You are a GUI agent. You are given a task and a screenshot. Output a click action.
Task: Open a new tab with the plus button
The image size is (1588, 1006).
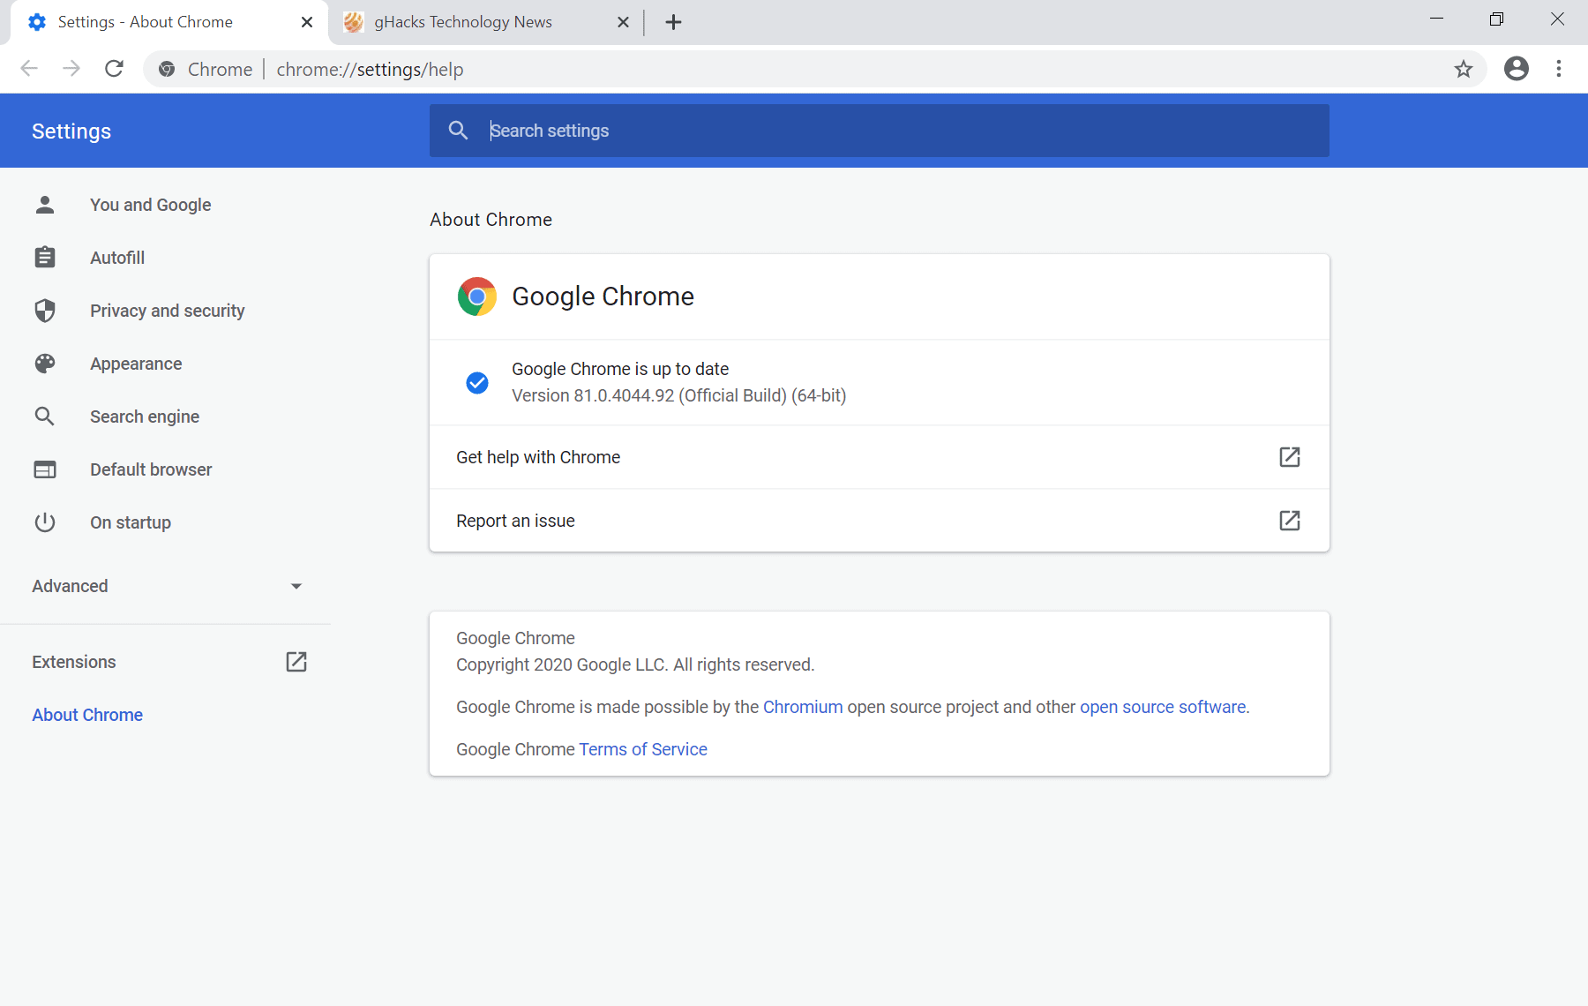(x=673, y=22)
